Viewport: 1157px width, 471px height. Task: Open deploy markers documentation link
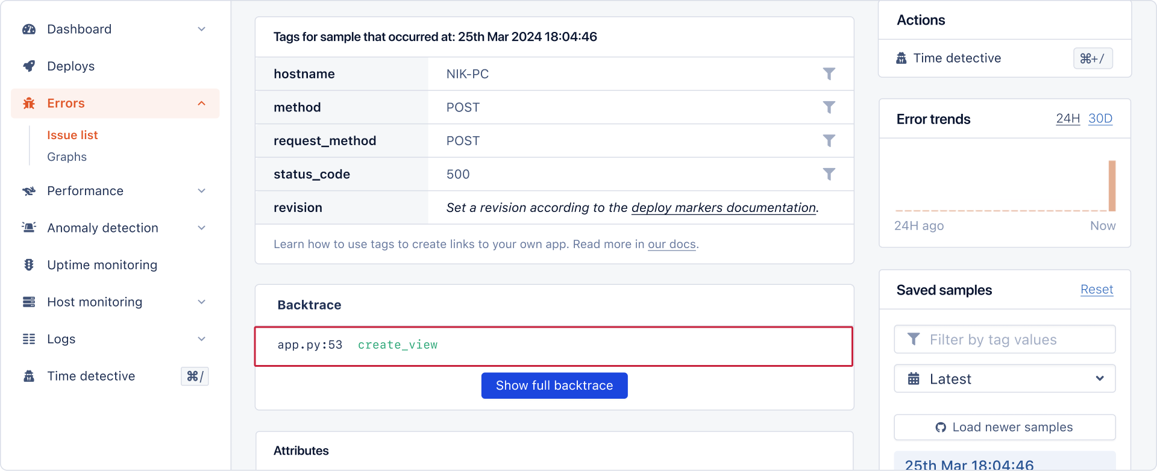pos(724,208)
